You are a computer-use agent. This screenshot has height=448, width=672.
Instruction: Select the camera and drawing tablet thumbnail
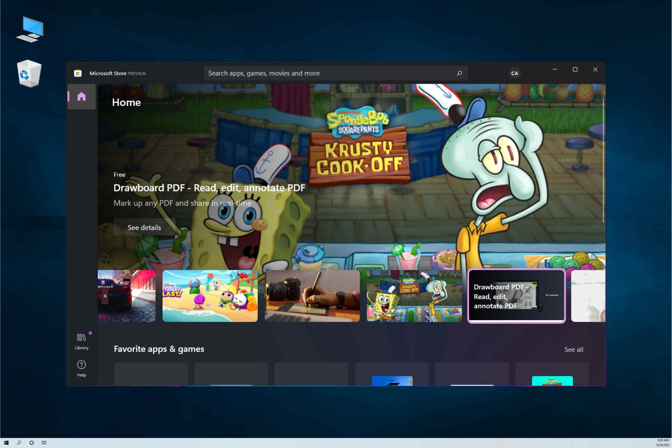click(x=312, y=296)
